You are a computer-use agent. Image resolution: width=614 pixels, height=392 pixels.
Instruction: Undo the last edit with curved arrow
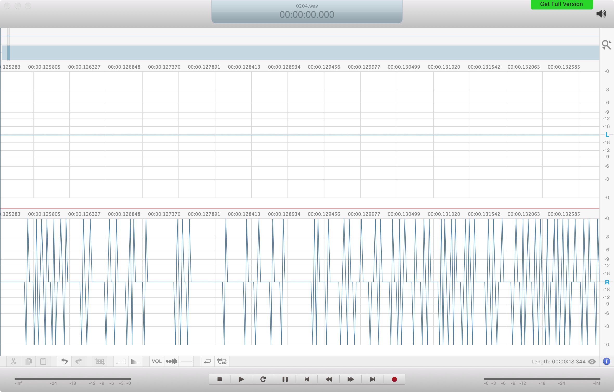pos(64,361)
